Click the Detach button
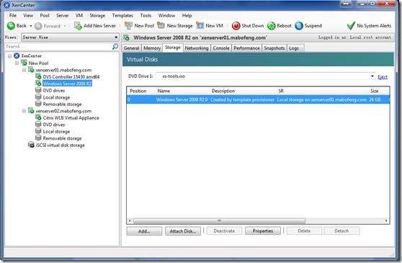This screenshot has width=402, height=263. click(341, 231)
